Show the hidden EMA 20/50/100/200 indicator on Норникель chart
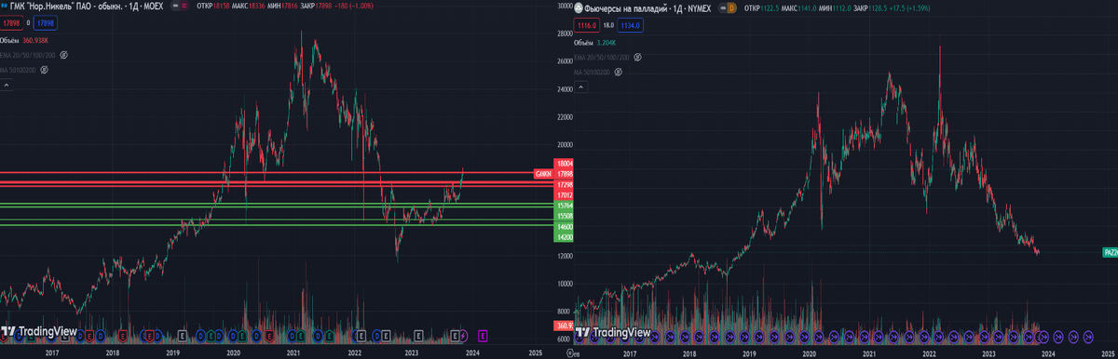Viewport: 1118px width, 359px height. 63,55
